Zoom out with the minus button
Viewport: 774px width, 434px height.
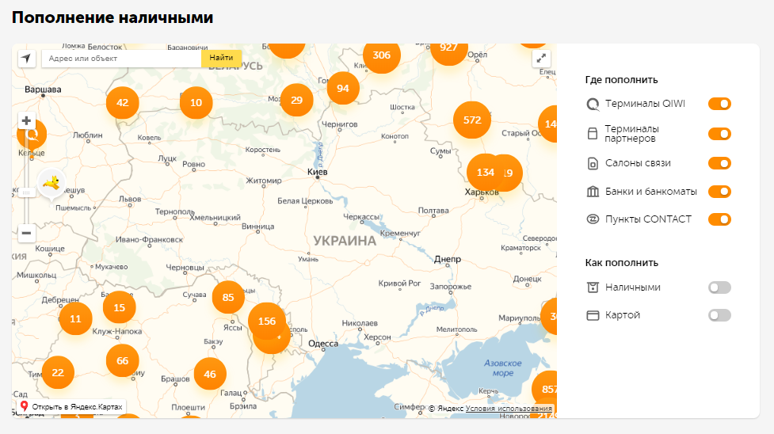click(27, 233)
